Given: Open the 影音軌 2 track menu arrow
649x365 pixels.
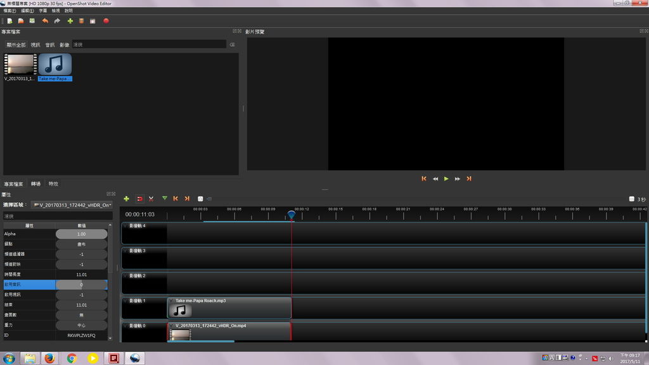Looking at the screenshot, I should click(125, 276).
